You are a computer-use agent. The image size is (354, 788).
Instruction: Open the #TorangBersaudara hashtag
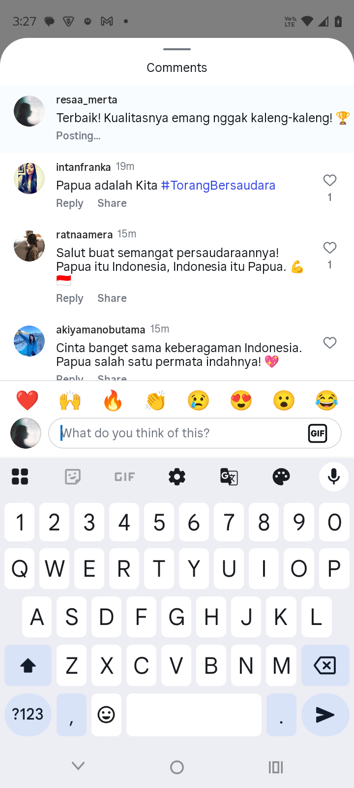pos(218,185)
